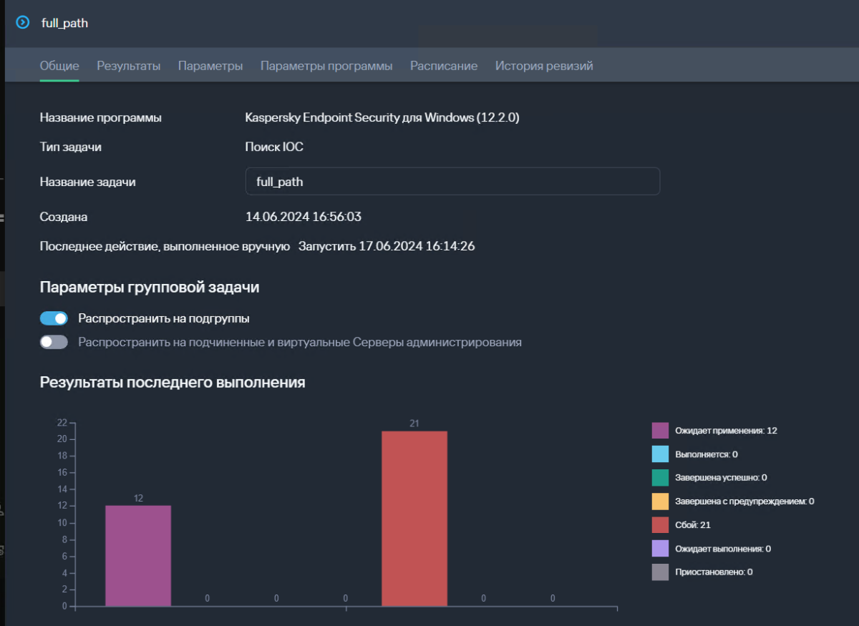Open the Результаты tab
The width and height of the screenshot is (859, 626).
(x=129, y=66)
